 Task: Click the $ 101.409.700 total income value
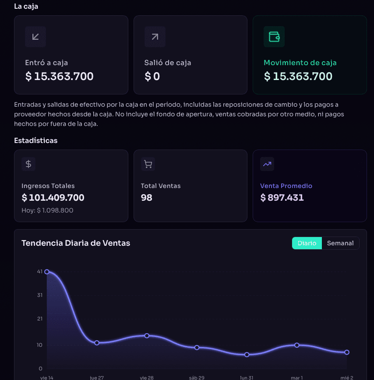pos(53,198)
